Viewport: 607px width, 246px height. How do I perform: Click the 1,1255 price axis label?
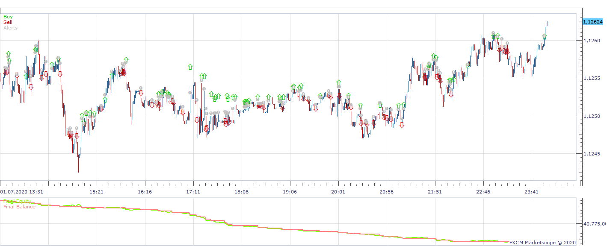coord(592,78)
